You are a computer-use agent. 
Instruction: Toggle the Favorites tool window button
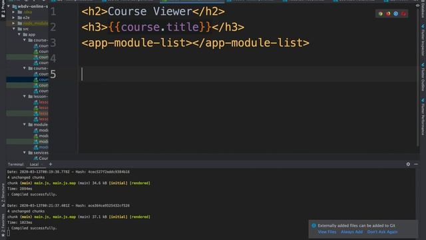pos(3,225)
